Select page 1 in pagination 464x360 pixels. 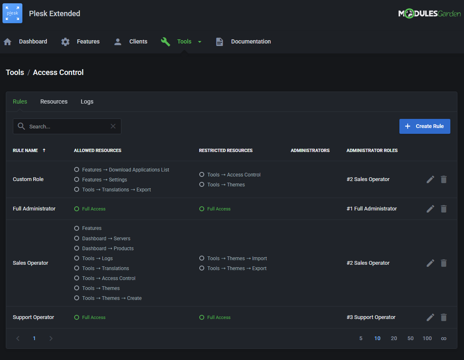tap(34, 338)
